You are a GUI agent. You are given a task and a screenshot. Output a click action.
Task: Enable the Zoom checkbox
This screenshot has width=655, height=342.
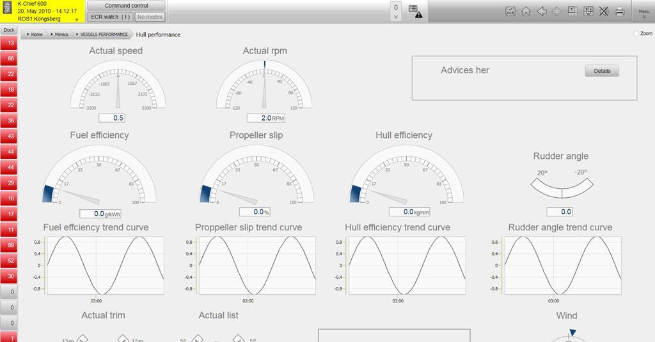point(636,34)
